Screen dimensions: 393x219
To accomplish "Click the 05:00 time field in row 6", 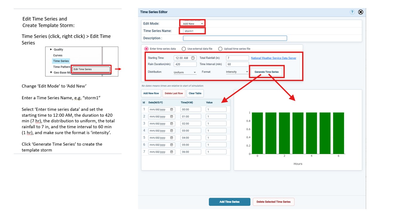I will (x=191, y=145).
